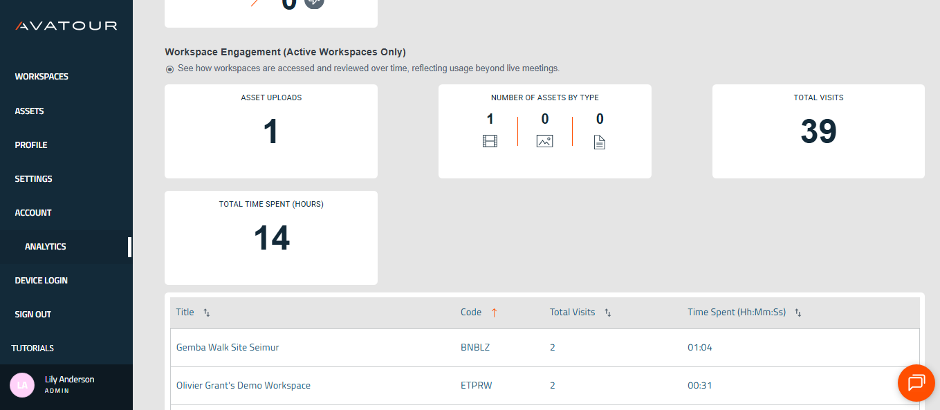Toggle sorting on Time Spent column
The height and width of the screenshot is (410, 940).
tap(798, 313)
